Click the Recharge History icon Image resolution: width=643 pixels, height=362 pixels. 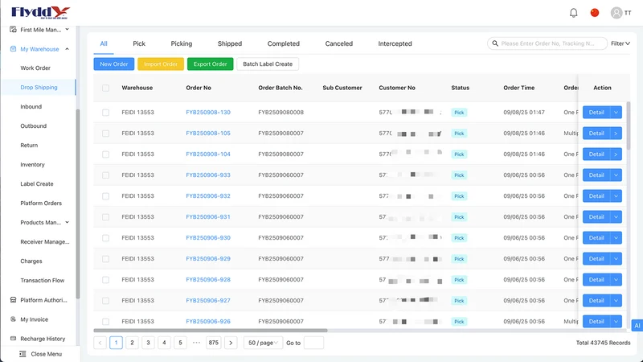tap(13, 339)
